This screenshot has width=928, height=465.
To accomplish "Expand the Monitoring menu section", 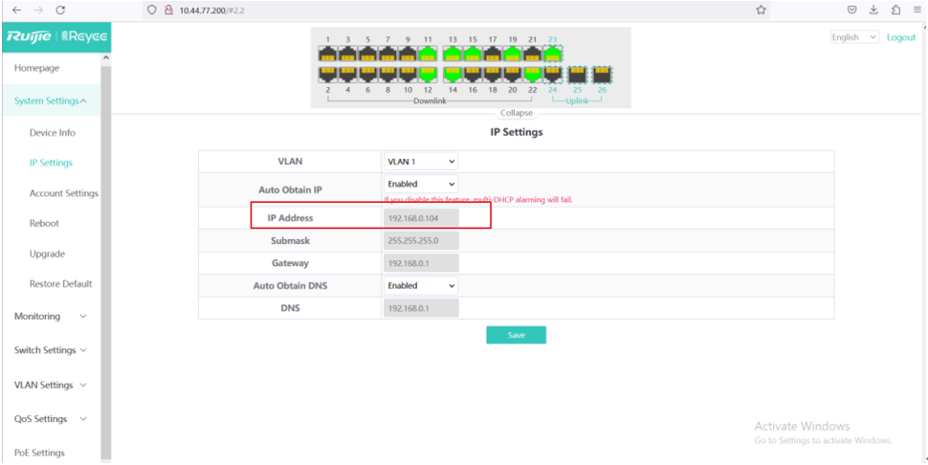I will coord(50,316).
